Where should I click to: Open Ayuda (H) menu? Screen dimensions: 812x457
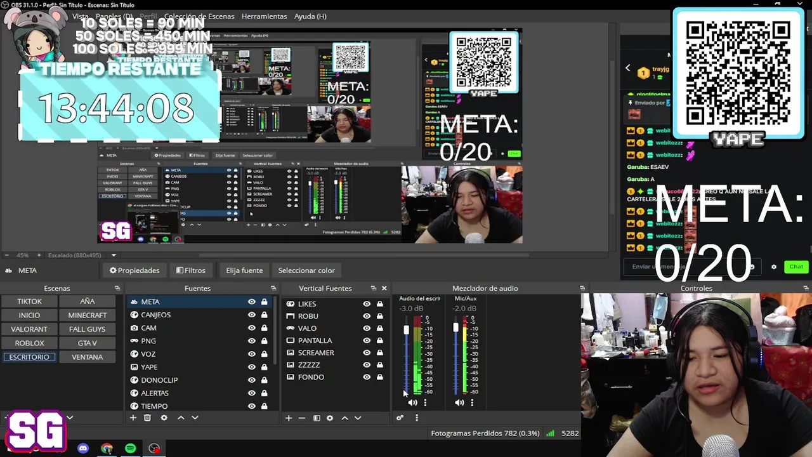310,16
